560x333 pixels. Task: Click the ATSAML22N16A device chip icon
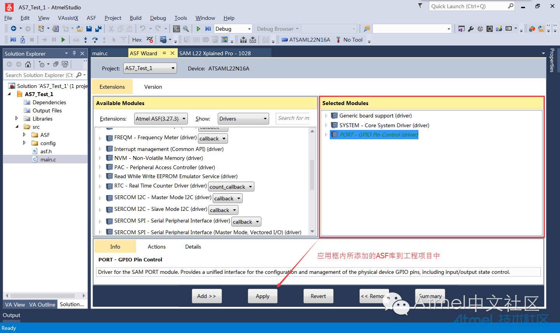pos(284,40)
